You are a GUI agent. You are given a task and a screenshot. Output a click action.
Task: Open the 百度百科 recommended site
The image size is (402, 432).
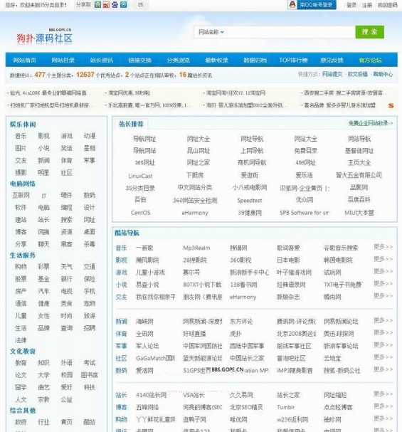[359, 199]
